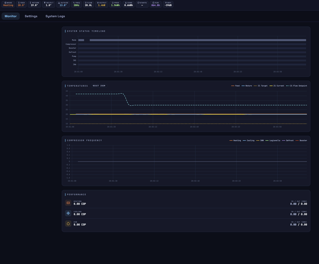Viewport: 319px width, 264px height.
Task: Click the DHW water drop icon
Action: click(x=68, y=224)
